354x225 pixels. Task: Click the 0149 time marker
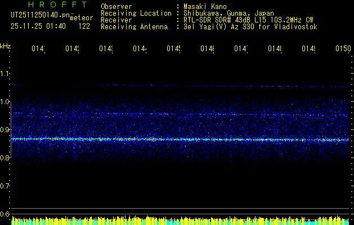coord(309,48)
